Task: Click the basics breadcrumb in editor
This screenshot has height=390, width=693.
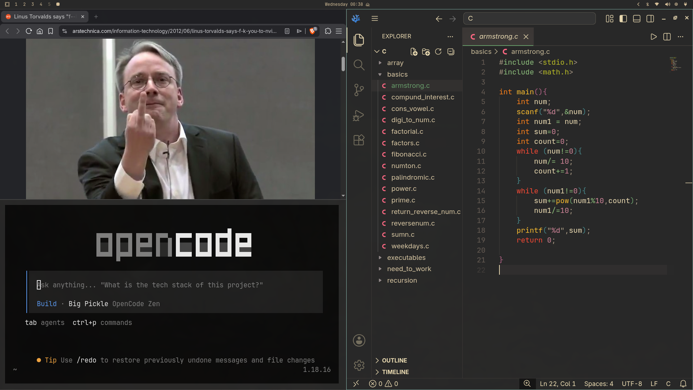Action: pyautogui.click(x=481, y=52)
